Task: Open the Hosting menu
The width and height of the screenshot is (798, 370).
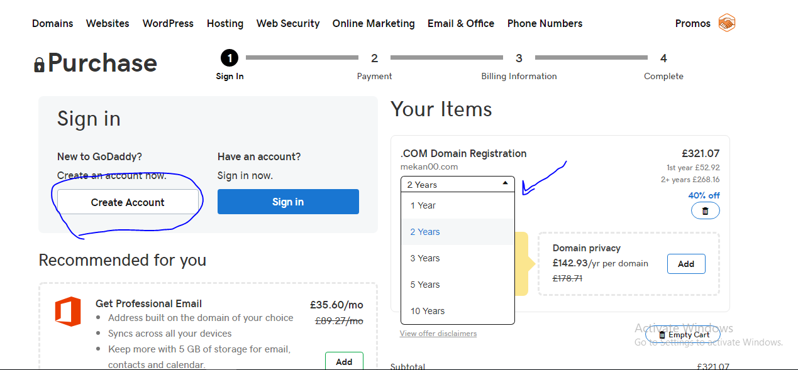Action: click(225, 23)
